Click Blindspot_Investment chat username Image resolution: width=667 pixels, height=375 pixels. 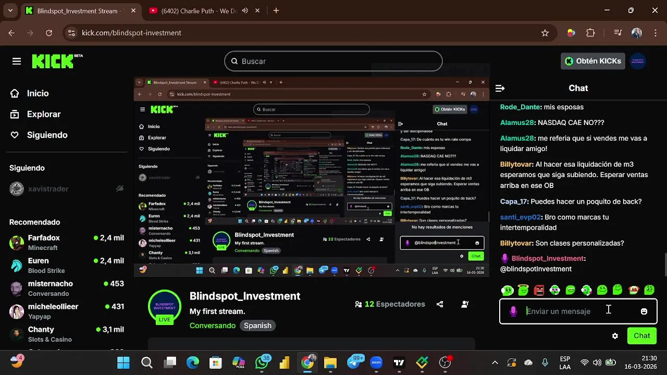547,258
